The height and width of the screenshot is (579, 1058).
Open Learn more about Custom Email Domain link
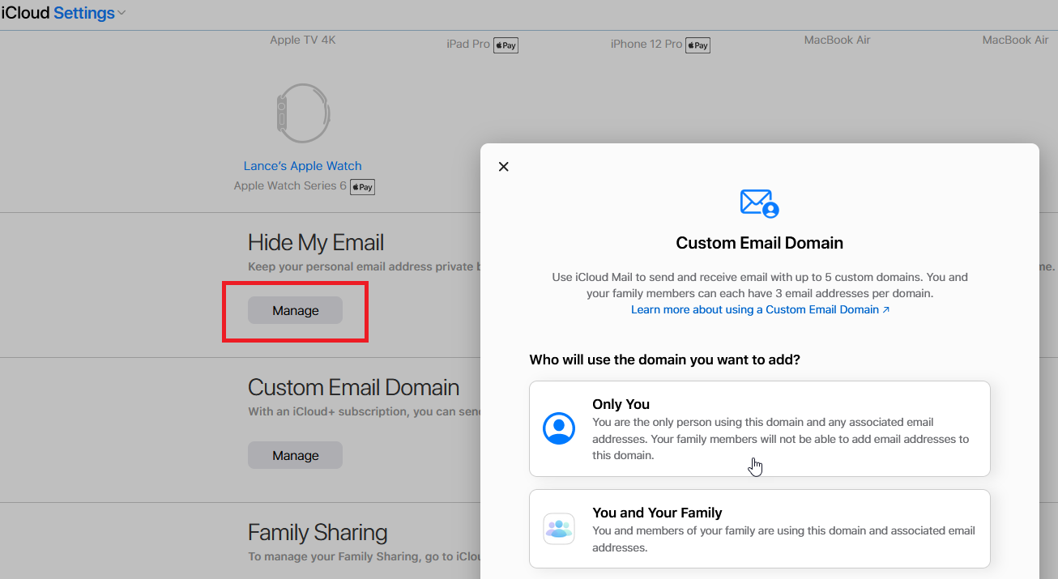pos(760,309)
